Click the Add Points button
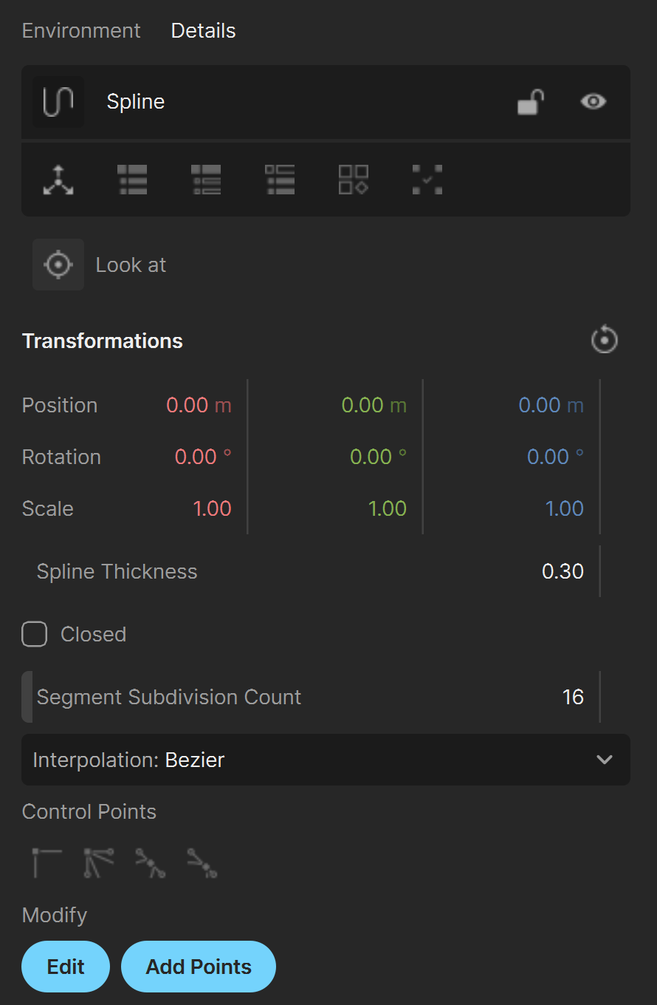The width and height of the screenshot is (657, 1005). coord(199,967)
